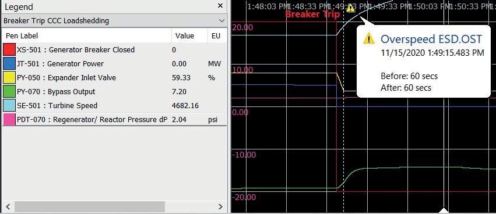Click the legend scrollbar right arrow

pos(220,207)
